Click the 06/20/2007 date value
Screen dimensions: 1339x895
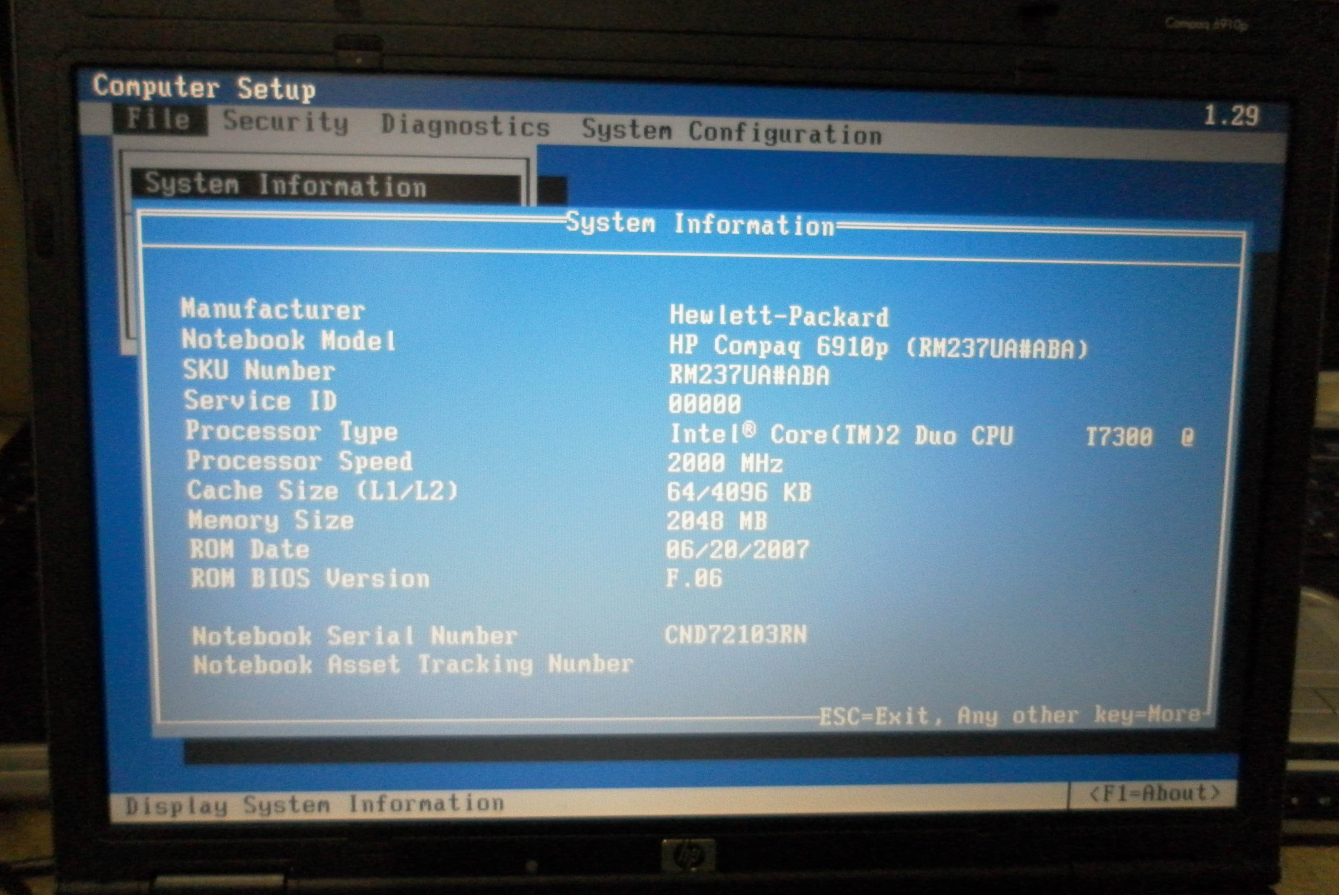tap(737, 550)
